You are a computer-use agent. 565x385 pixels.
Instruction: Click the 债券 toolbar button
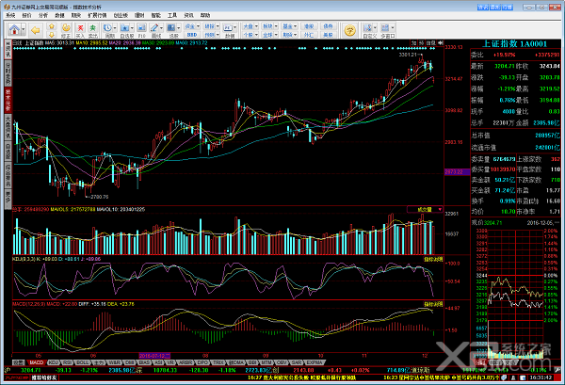(328, 26)
